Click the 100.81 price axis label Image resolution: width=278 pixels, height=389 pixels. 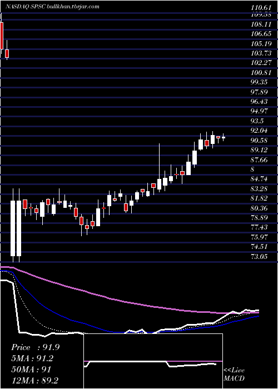pos(261,73)
